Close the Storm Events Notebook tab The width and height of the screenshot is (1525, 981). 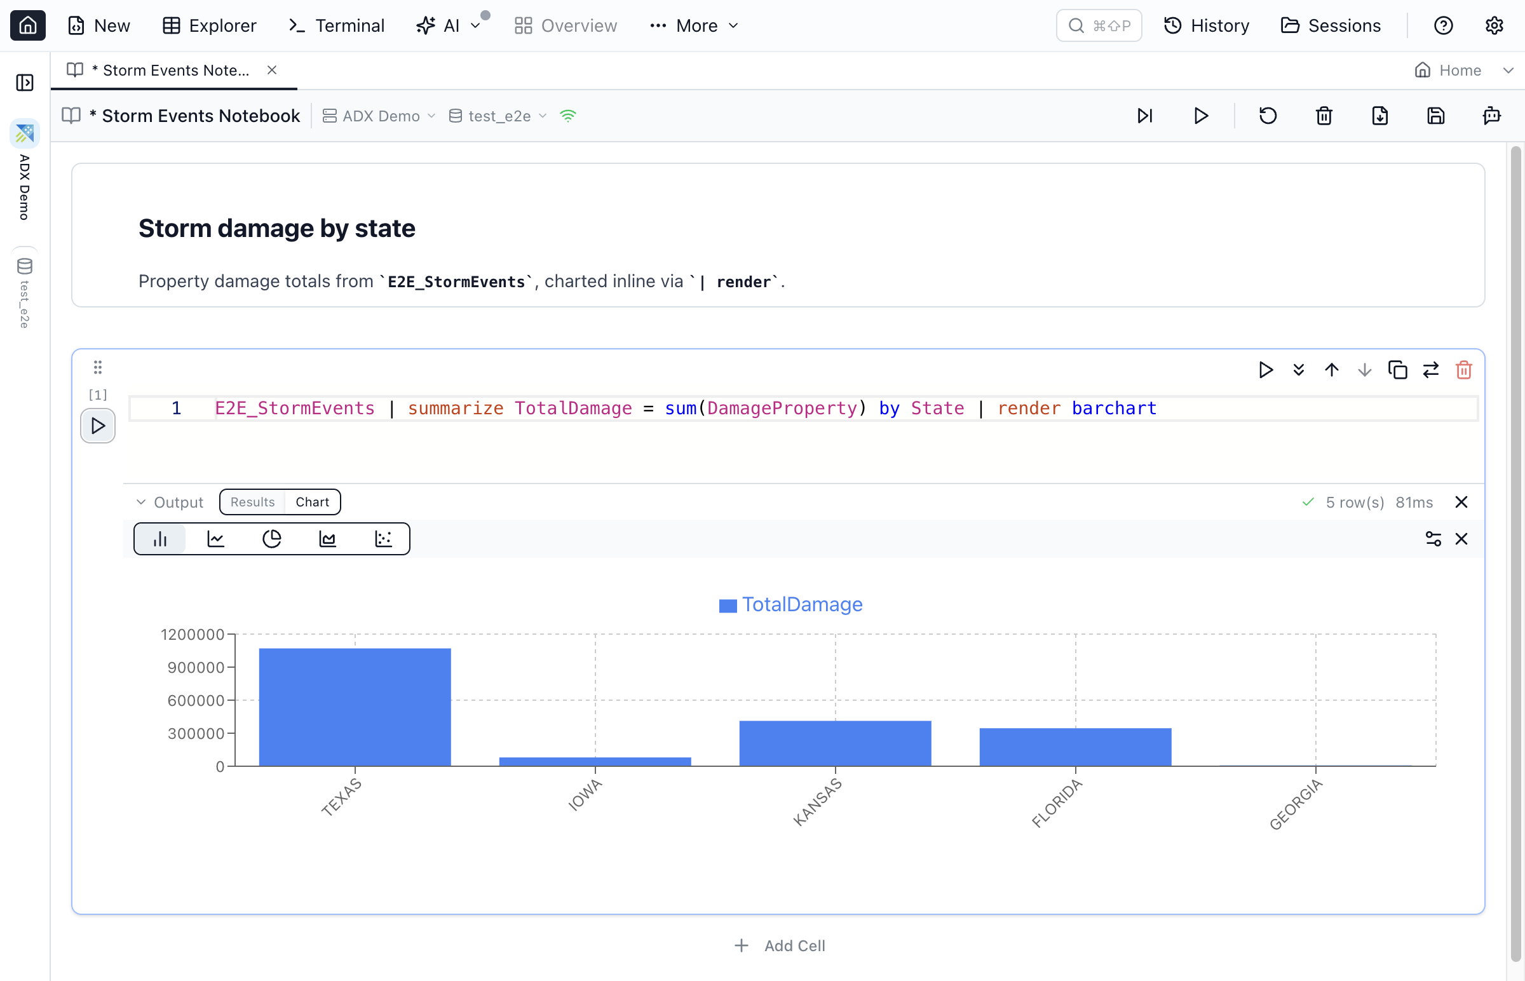(272, 70)
